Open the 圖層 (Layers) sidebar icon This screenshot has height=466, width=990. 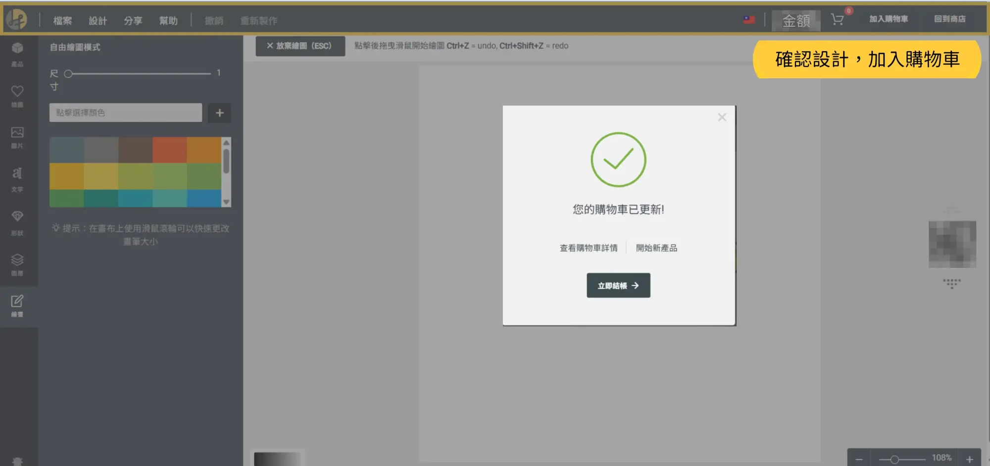17,264
